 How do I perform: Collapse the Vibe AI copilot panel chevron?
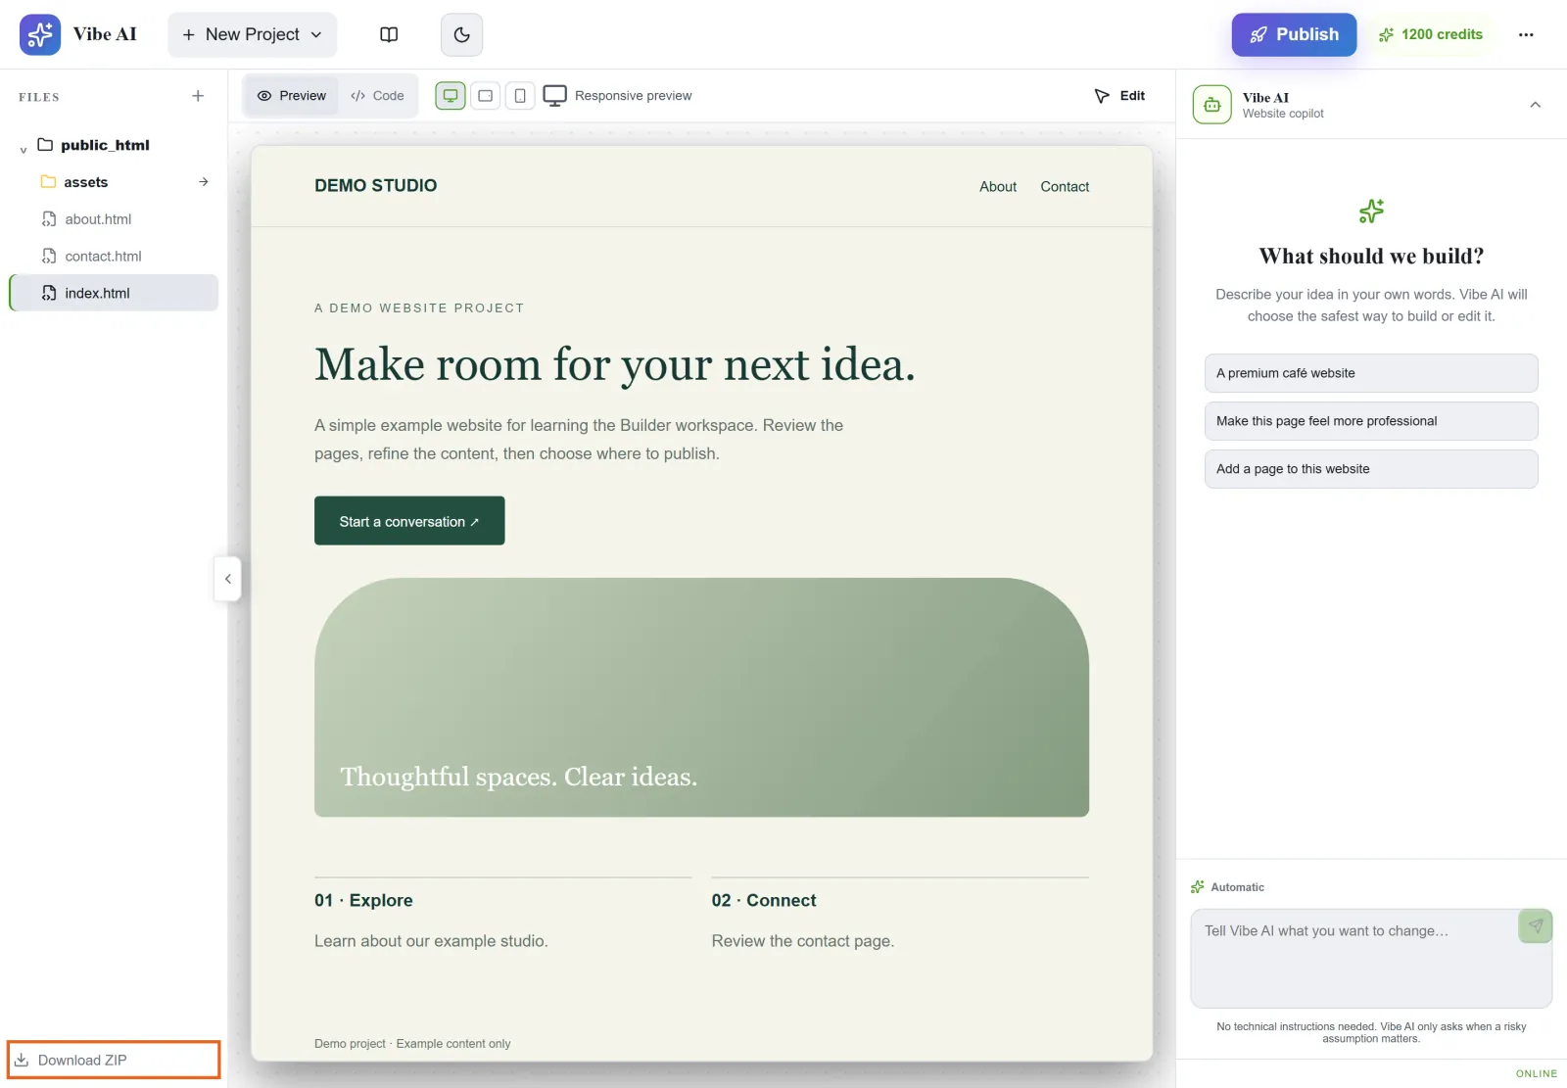[1535, 105]
